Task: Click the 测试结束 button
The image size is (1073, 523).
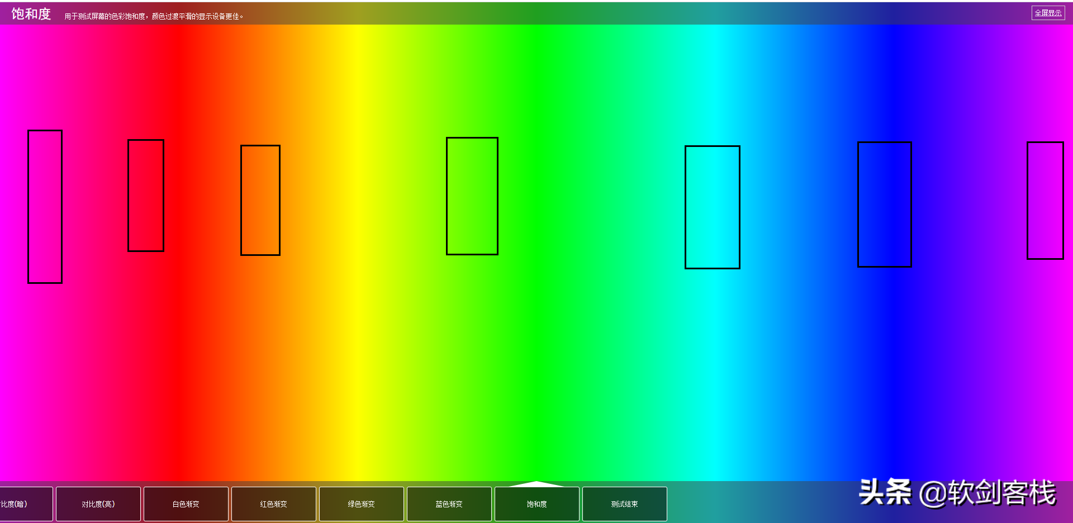Action: coord(625,504)
